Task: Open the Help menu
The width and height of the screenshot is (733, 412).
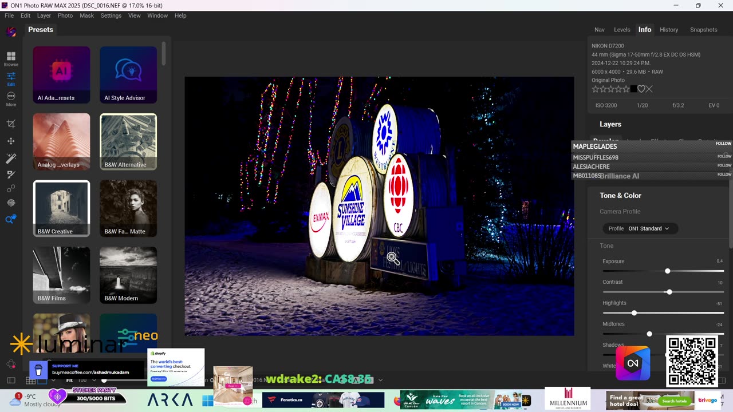Action: pyautogui.click(x=180, y=15)
